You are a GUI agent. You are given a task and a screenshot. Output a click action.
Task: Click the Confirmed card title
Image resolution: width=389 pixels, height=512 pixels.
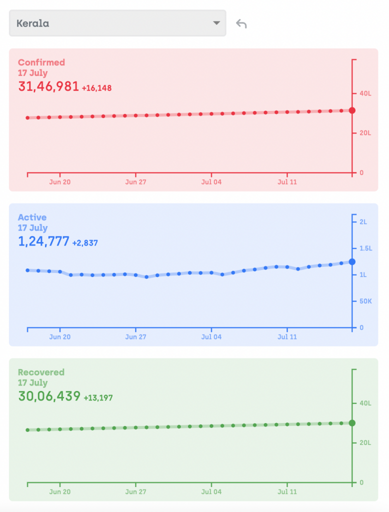pyautogui.click(x=41, y=62)
